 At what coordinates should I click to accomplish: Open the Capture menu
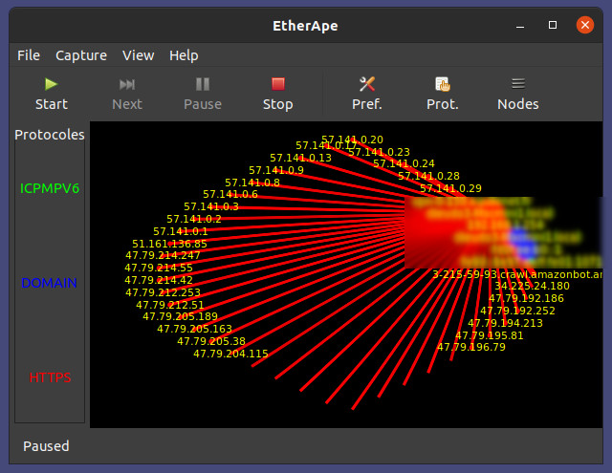[x=81, y=55]
